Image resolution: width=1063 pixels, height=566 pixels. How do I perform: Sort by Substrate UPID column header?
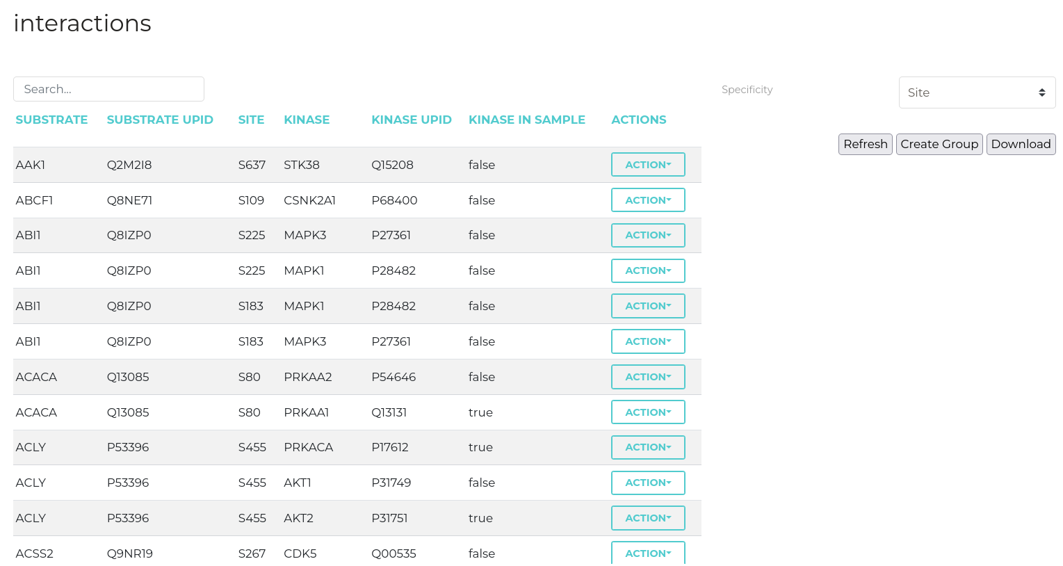point(160,120)
